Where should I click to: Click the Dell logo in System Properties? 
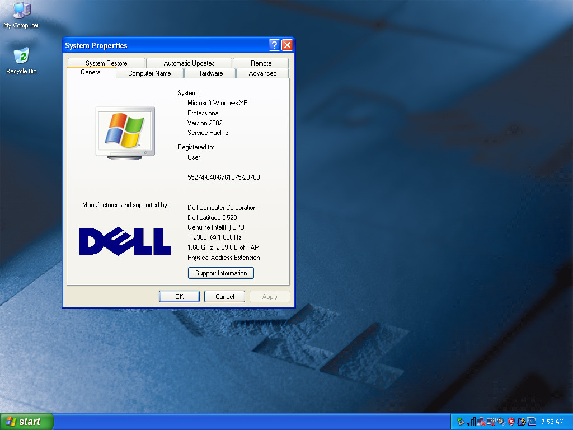[125, 241]
